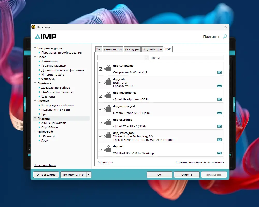The height and width of the screenshot is (207, 259).
Task: Open the plugin filter dropdown above the list
Action: click(x=123, y=58)
